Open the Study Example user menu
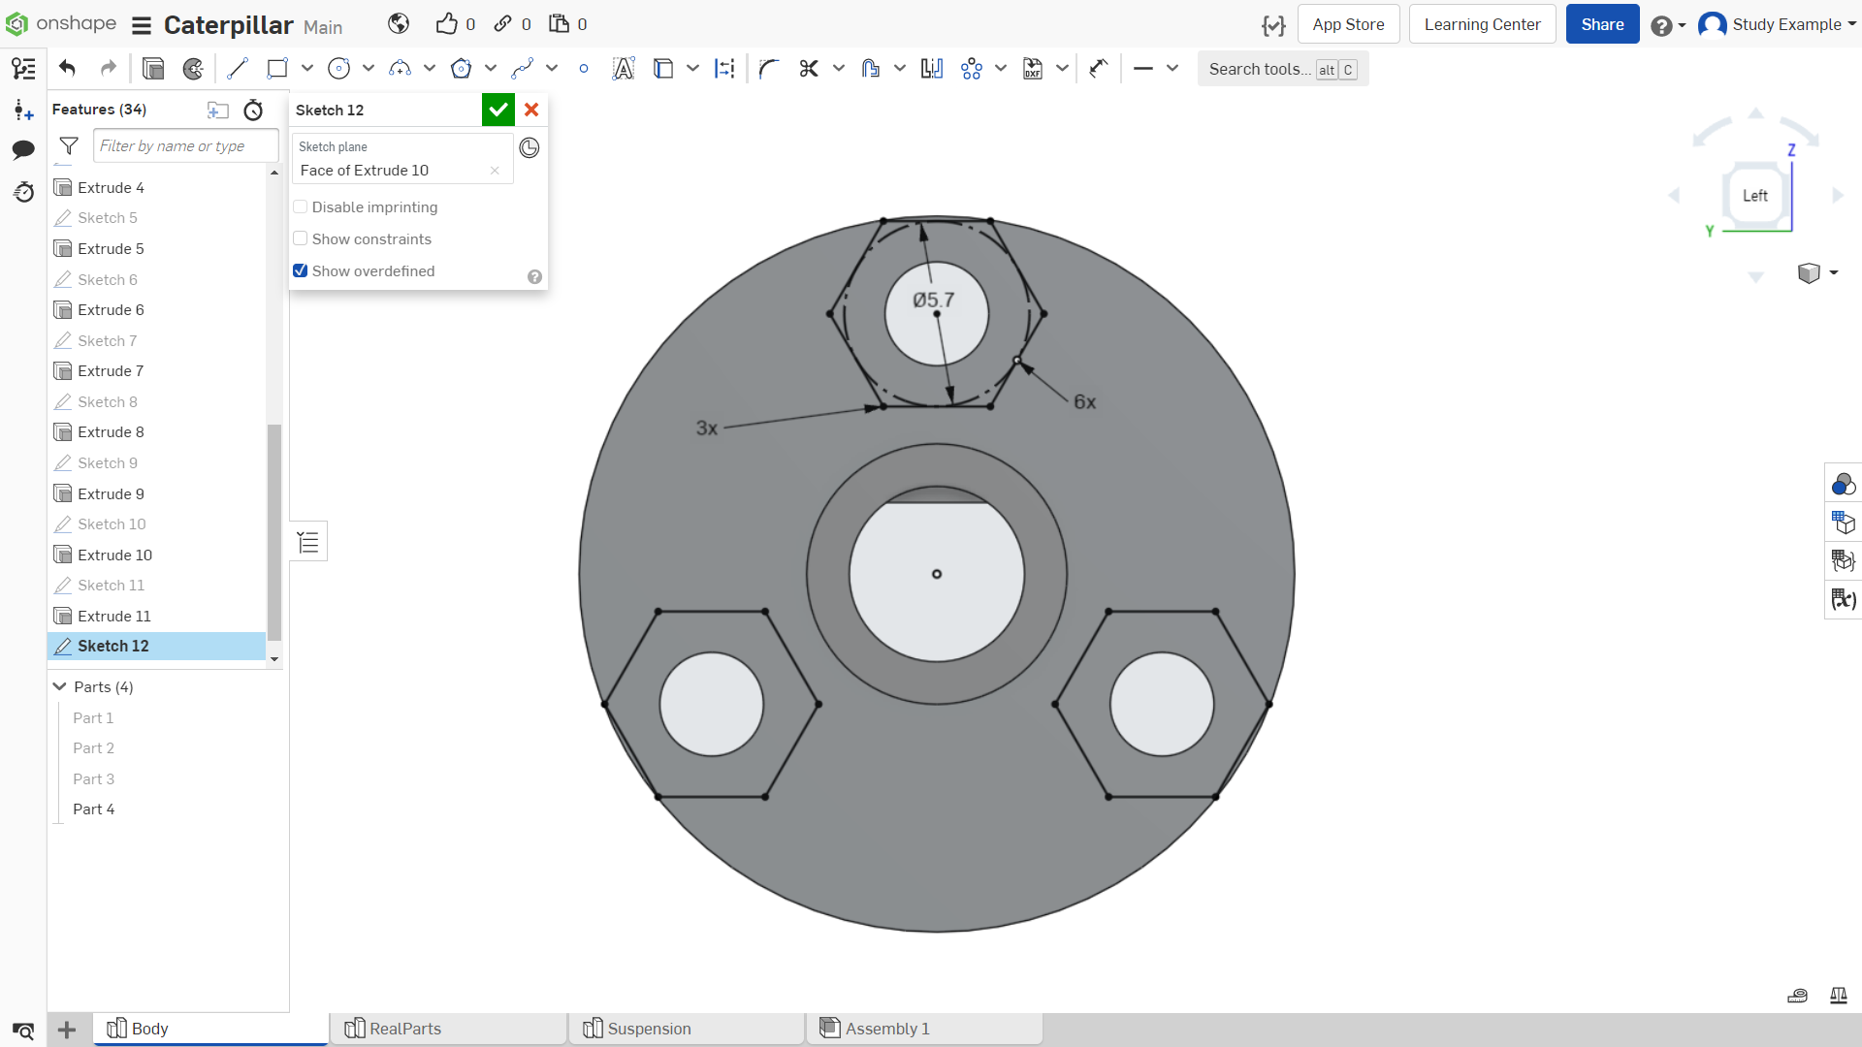This screenshot has height=1047, width=1862. click(x=1777, y=24)
